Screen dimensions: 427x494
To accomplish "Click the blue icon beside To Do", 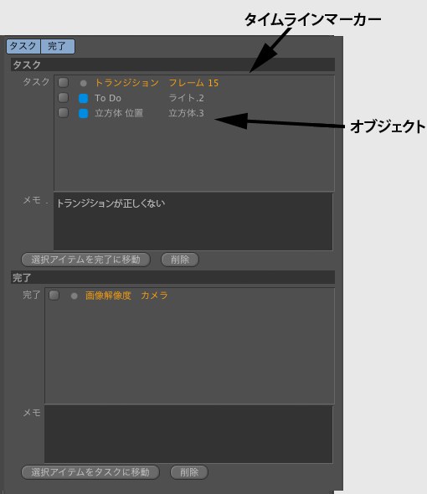I will click(x=83, y=98).
